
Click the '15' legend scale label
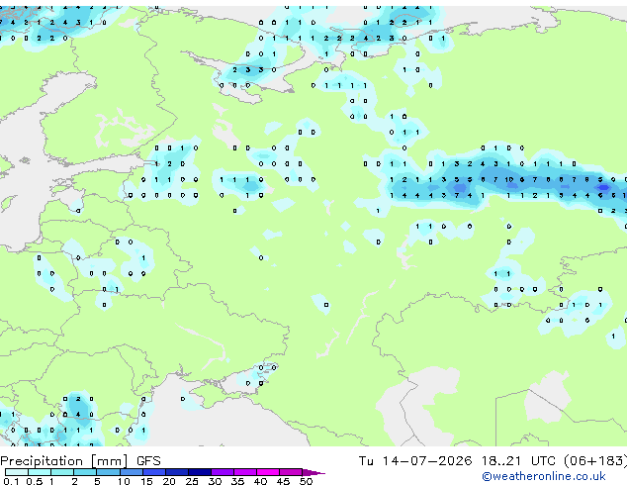146,481
